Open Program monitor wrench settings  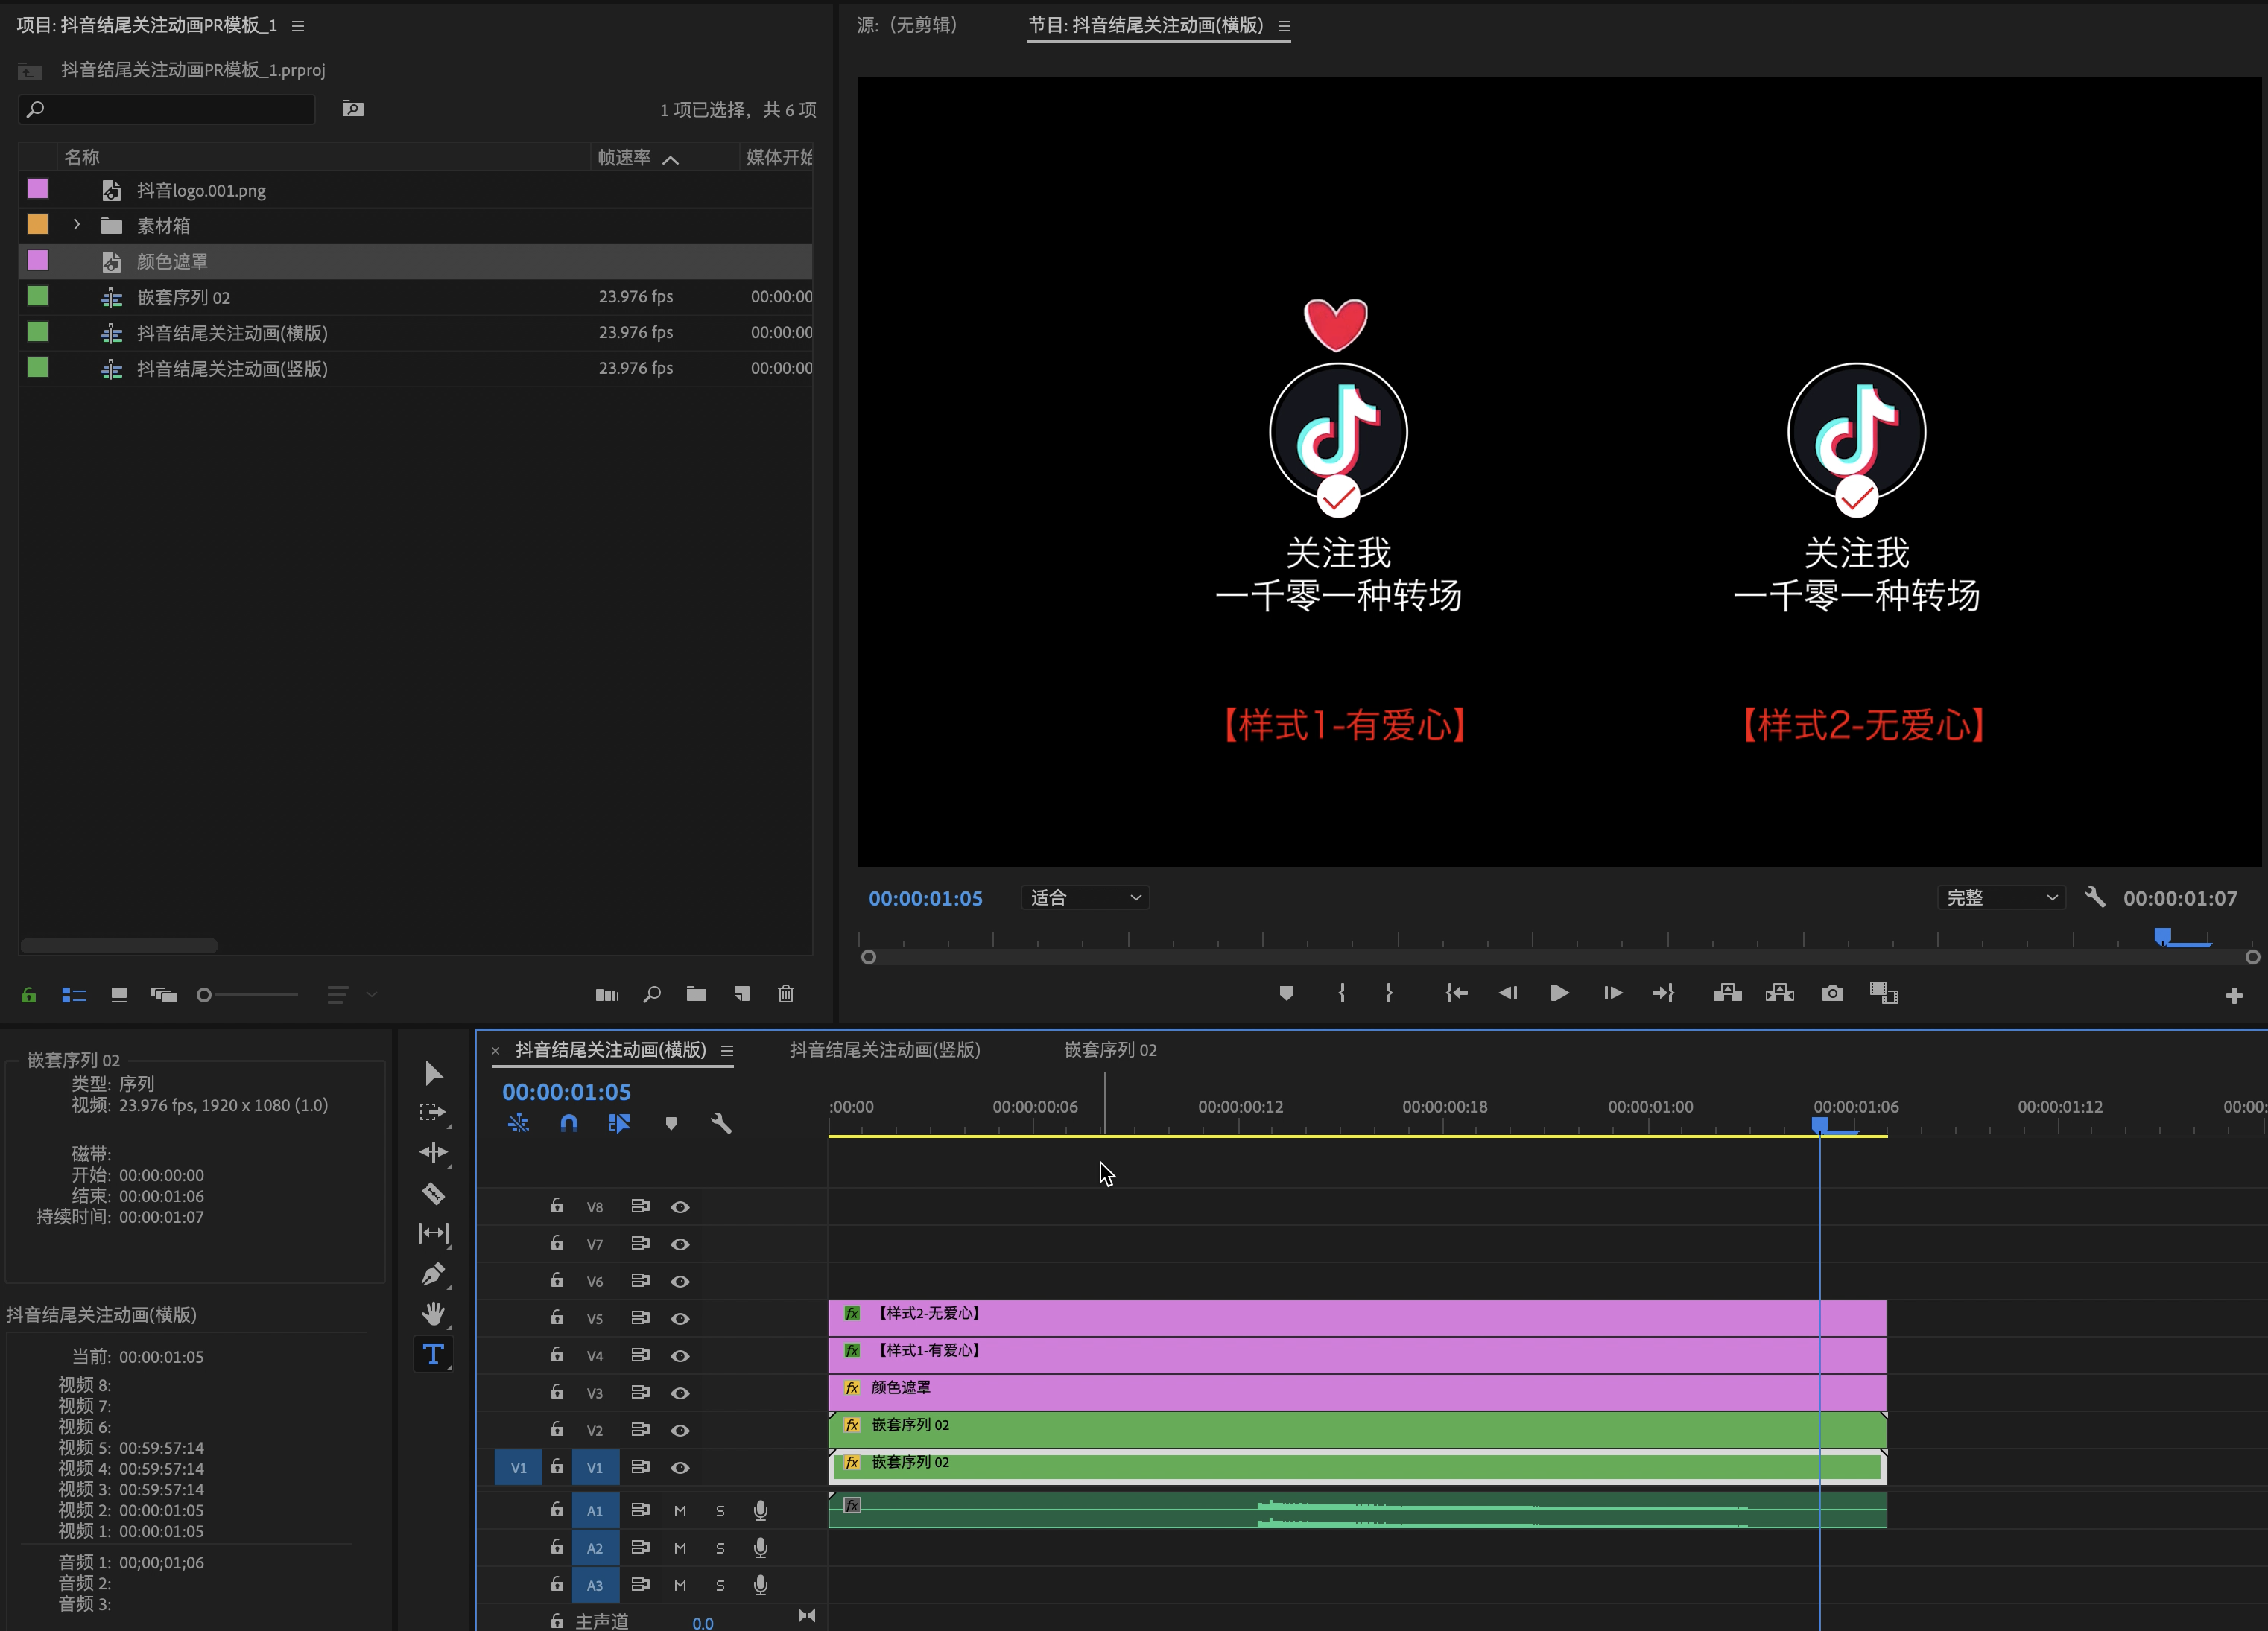tap(2094, 897)
